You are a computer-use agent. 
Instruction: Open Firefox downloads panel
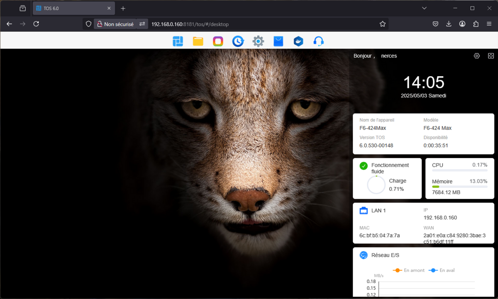pos(449,24)
